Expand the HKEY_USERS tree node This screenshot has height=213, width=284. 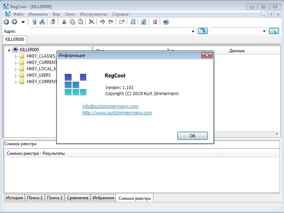16,76
